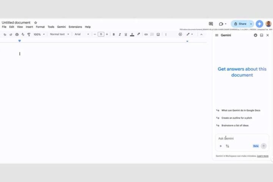Viewport: 273px width, 182px height.
Task: Star the Untitled document
Action: [36, 23]
